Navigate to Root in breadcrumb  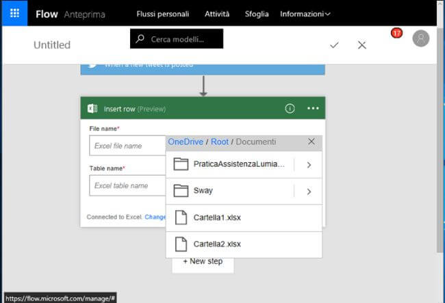tap(220, 142)
